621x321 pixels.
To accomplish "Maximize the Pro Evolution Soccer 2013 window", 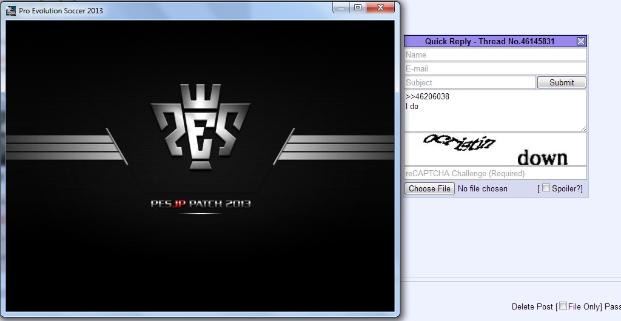I will pos(358,7).
